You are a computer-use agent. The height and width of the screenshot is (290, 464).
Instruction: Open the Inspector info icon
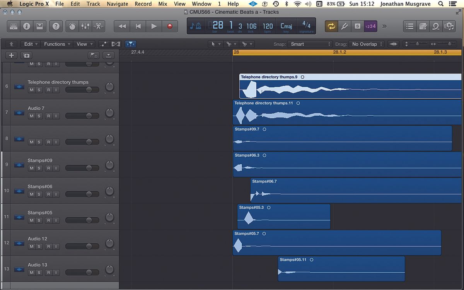tap(26, 26)
